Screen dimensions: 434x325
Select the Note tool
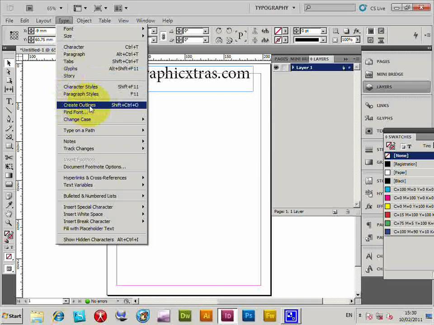coord(9,196)
